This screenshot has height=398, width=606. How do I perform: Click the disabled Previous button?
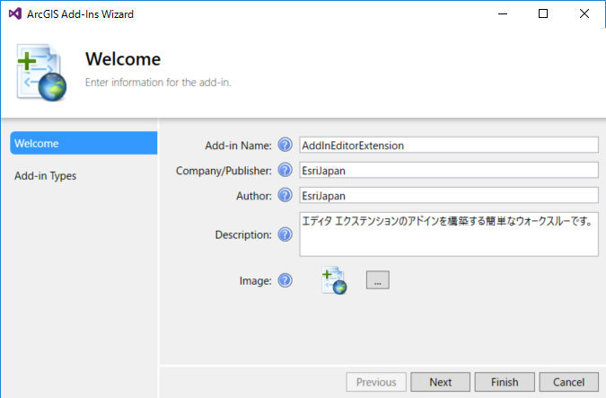click(x=376, y=382)
